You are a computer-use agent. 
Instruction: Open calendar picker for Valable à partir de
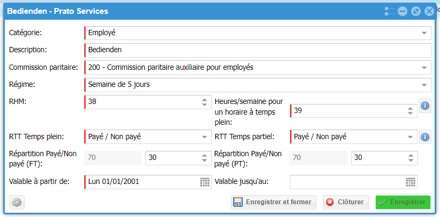[x=205, y=182]
